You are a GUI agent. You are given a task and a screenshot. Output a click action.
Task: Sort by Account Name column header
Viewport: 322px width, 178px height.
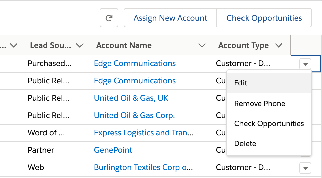click(124, 45)
